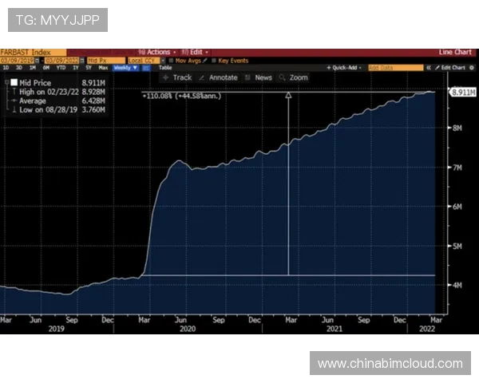
Task: Open chart settings gear icon
Action: pos(473,68)
